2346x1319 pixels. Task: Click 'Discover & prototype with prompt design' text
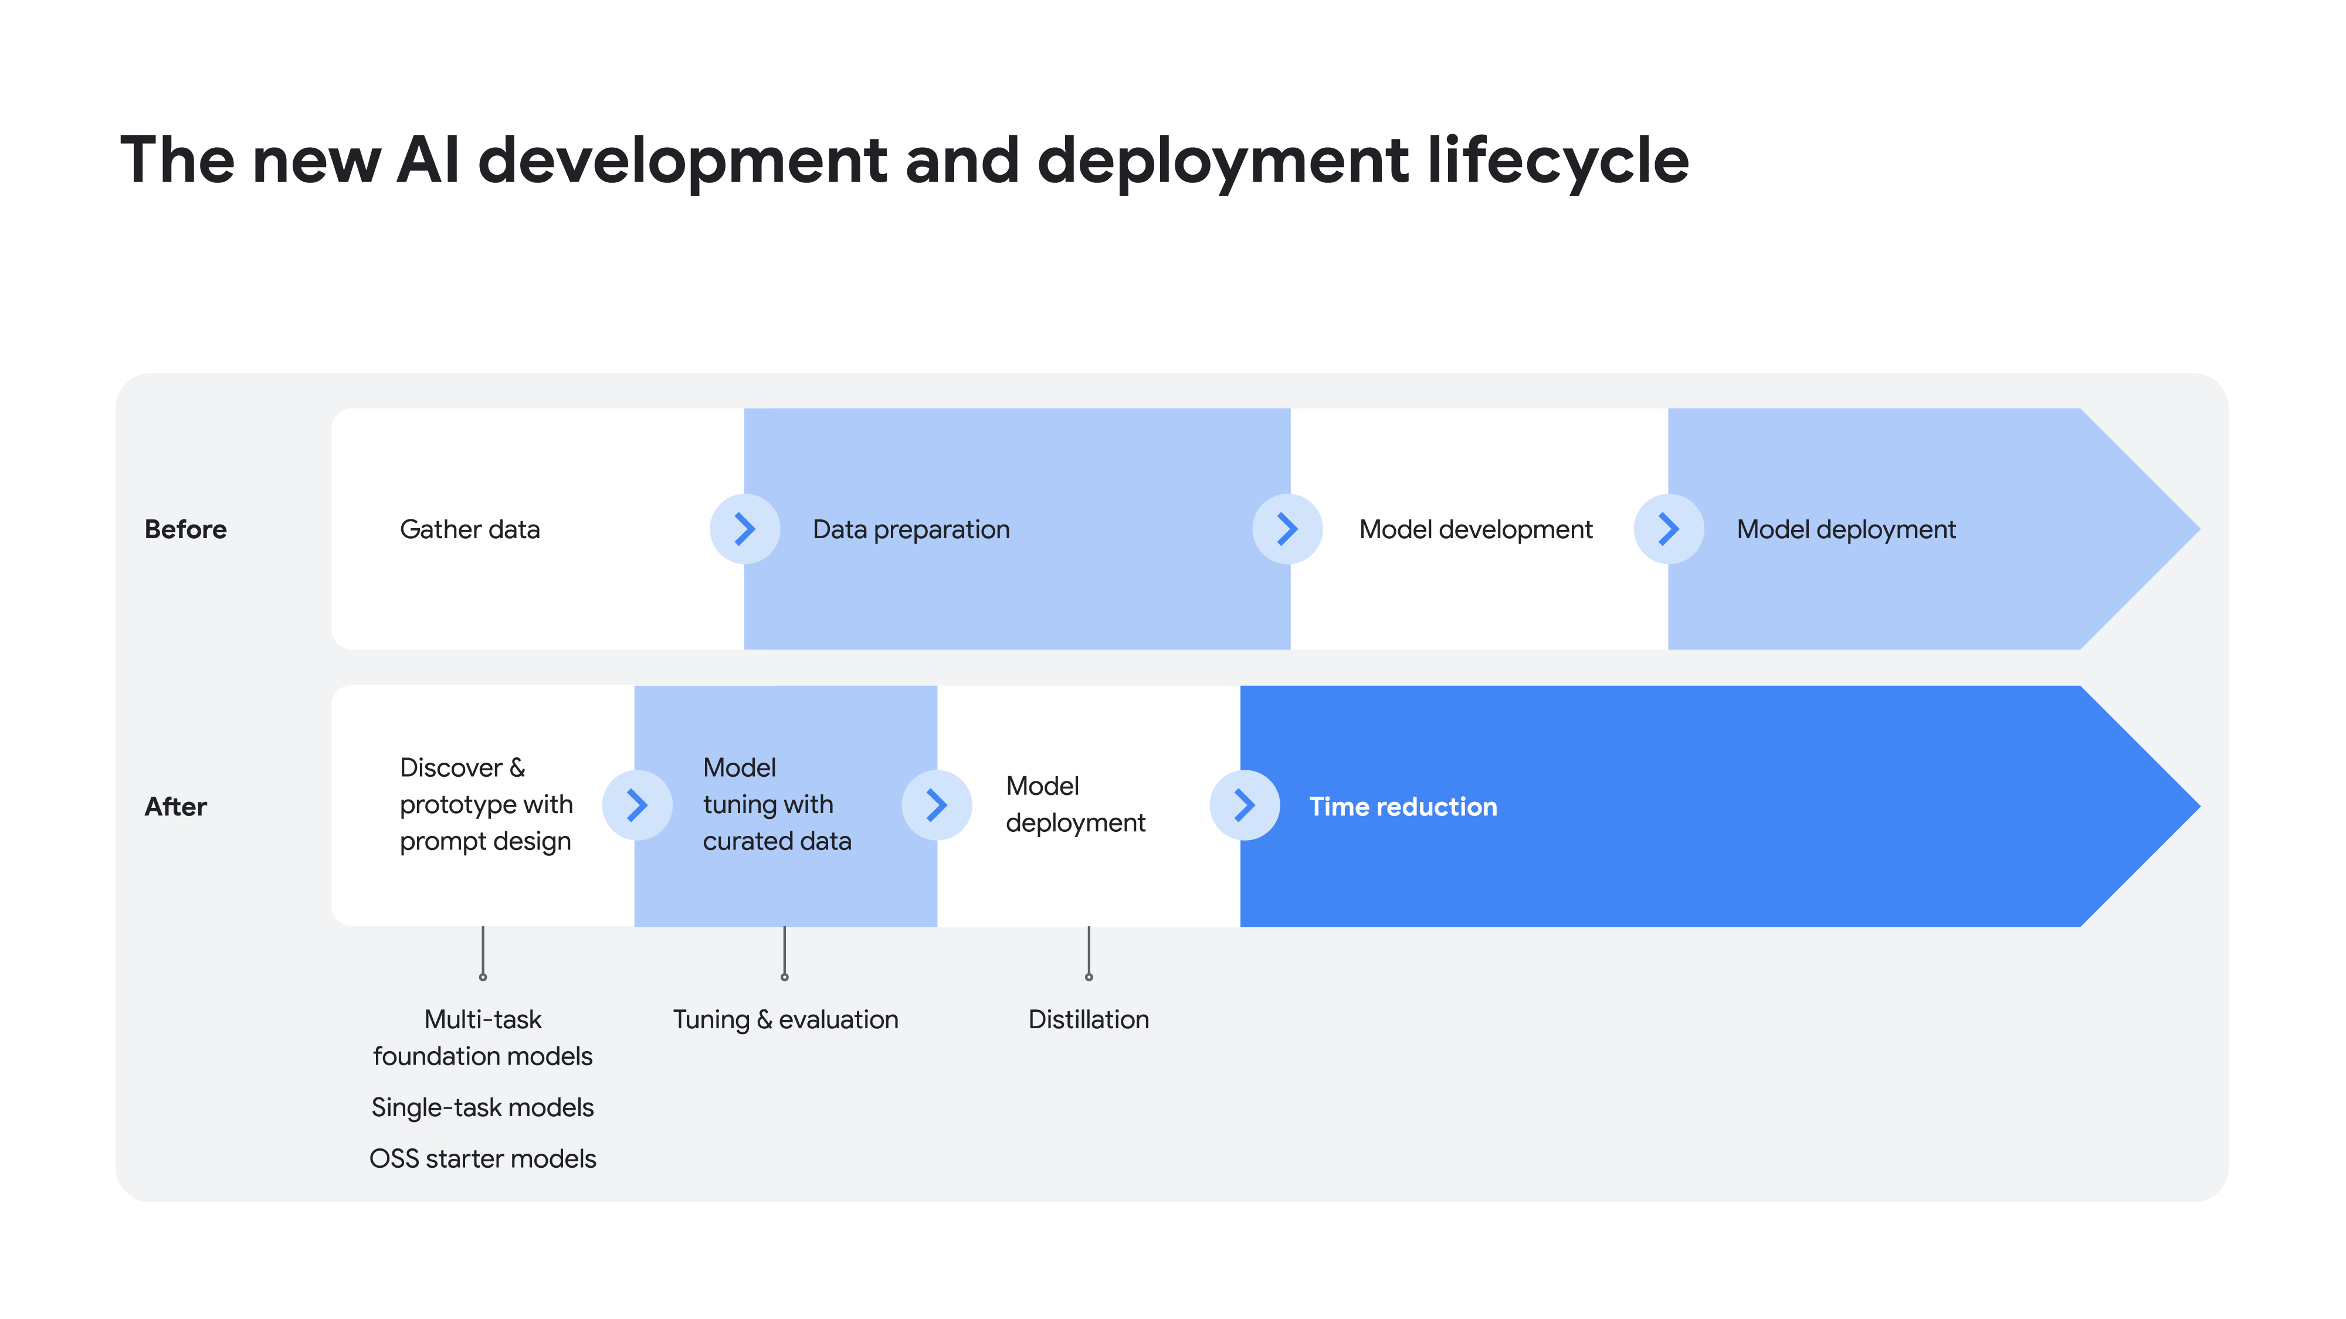click(486, 805)
